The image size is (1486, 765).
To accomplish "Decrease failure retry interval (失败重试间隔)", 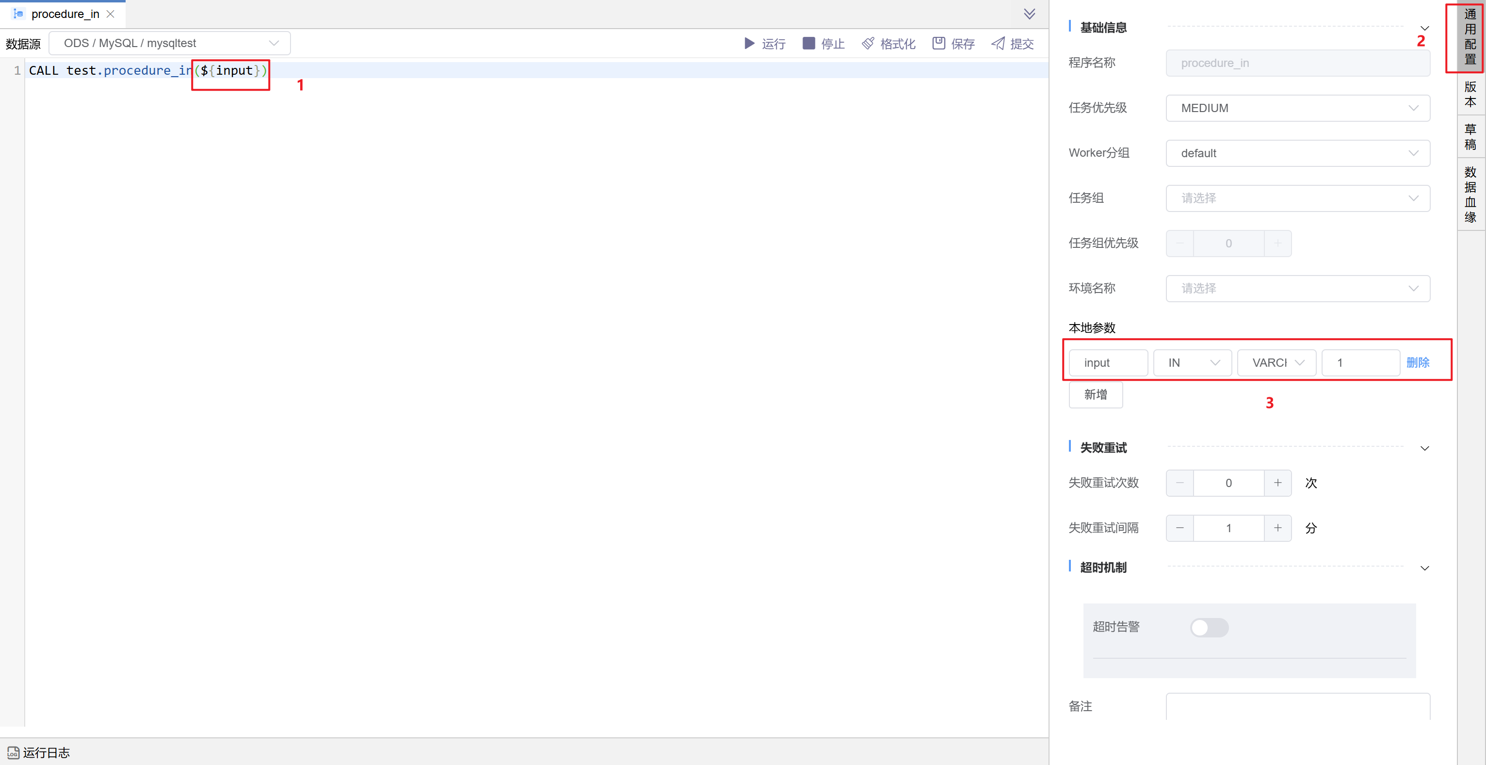I will click(x=1179, y=528).
